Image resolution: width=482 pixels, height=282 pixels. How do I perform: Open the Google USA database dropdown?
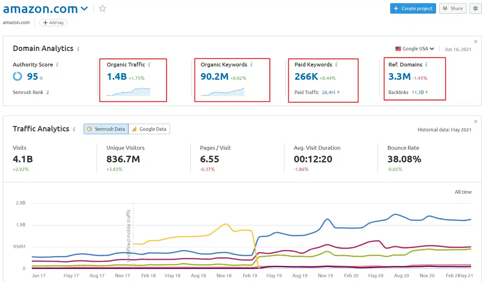point(415,49)
